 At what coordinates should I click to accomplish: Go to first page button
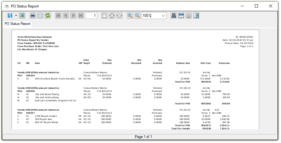coord(58,16)
